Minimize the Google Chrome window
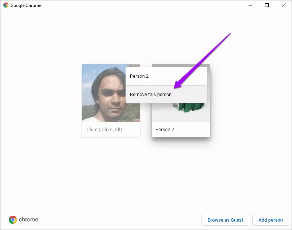 (250, 5)
